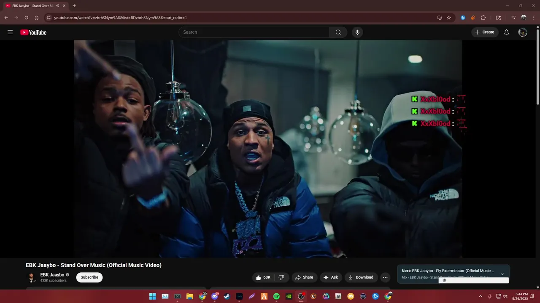540x303 pixels.
Task: Reload the current page
Action: (x=26, y=18)
